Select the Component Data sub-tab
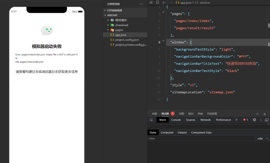Image resolution: width=270 pixels, height=163 pixels. pyautogui.click(x=201, y=133)
